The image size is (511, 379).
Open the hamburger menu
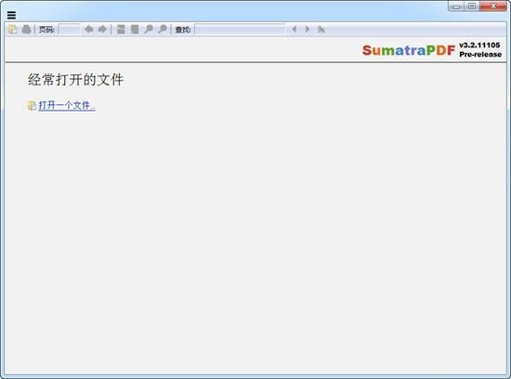pos(11,15)
